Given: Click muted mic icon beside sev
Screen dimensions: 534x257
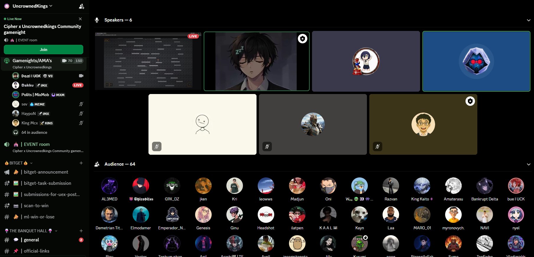Looking at the screenshot, I should 81,104.
